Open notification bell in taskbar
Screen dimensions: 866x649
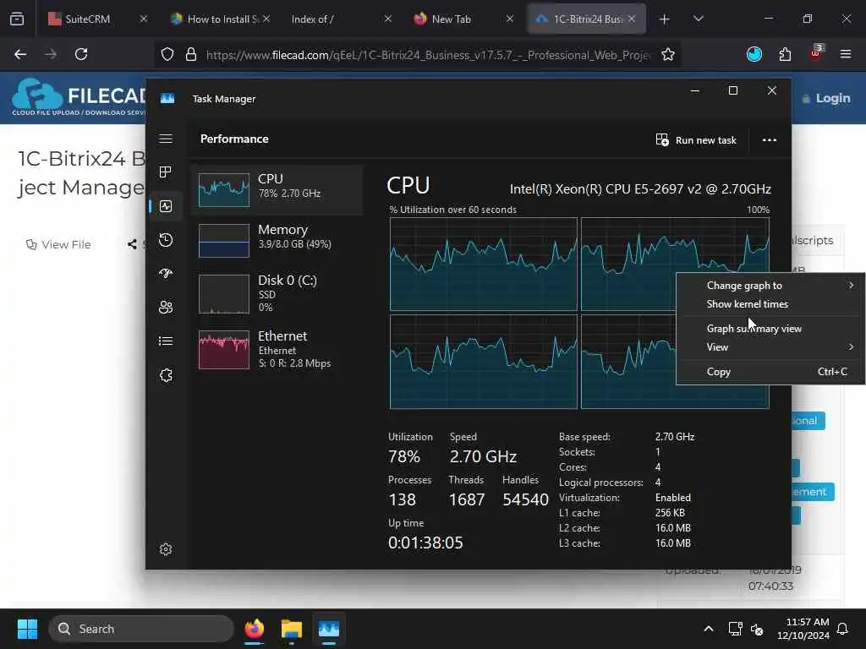pyautogui.click(x=843, y=629)
